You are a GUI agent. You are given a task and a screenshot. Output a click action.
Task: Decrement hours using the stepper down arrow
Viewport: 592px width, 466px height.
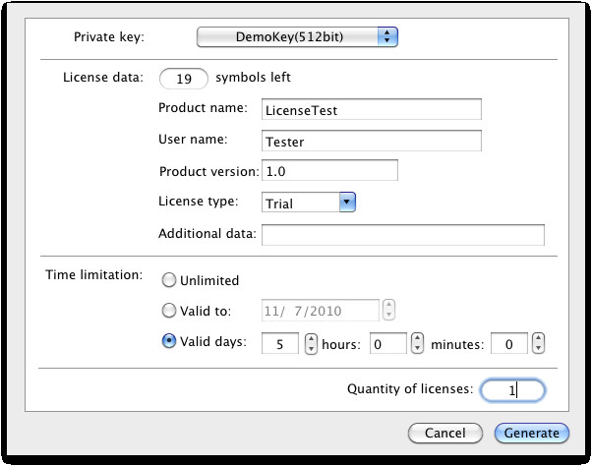pyautogui.click(x=417, y=349)
